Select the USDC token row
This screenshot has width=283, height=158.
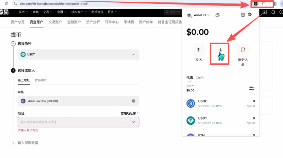tap(220, 103)
